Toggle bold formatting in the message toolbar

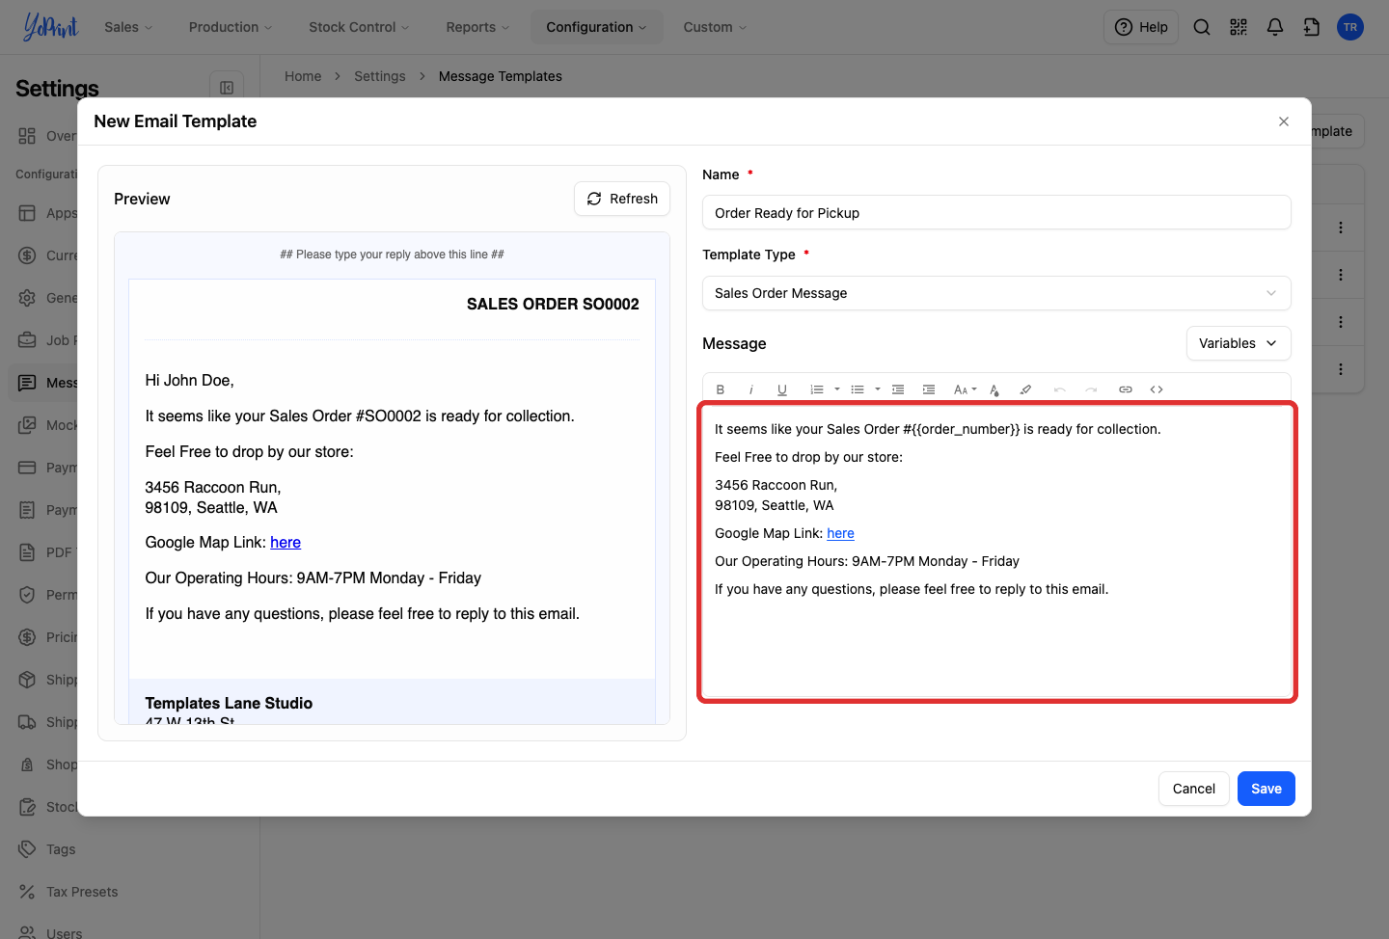[x=721, y=389]
